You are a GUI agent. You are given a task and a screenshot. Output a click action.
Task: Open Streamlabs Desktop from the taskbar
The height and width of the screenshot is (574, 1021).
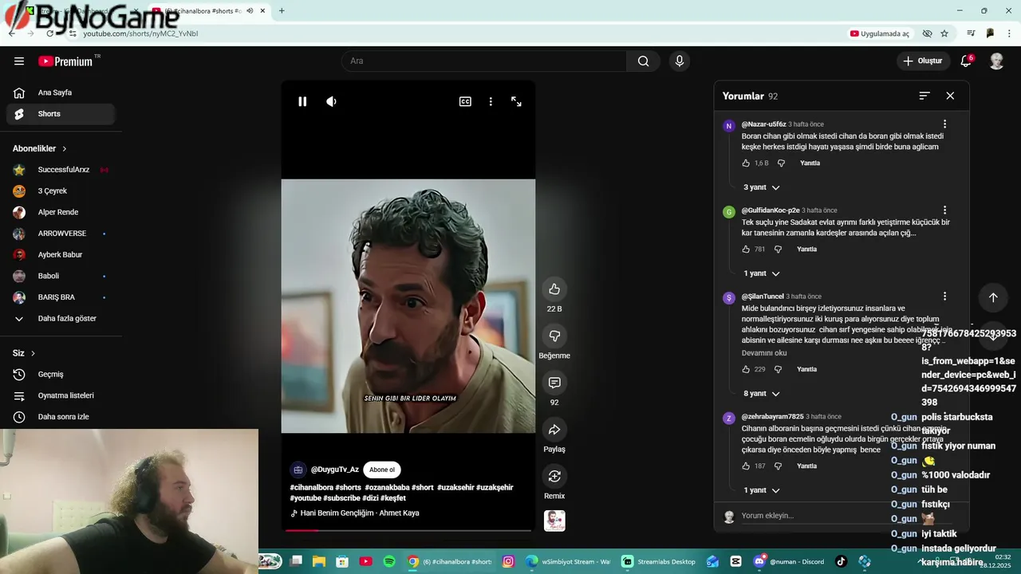coord(659,561)
